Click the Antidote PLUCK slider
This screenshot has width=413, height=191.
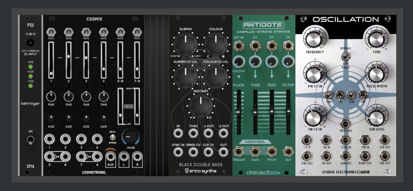238,111
